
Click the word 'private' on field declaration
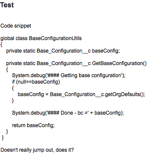pos(14,51)
